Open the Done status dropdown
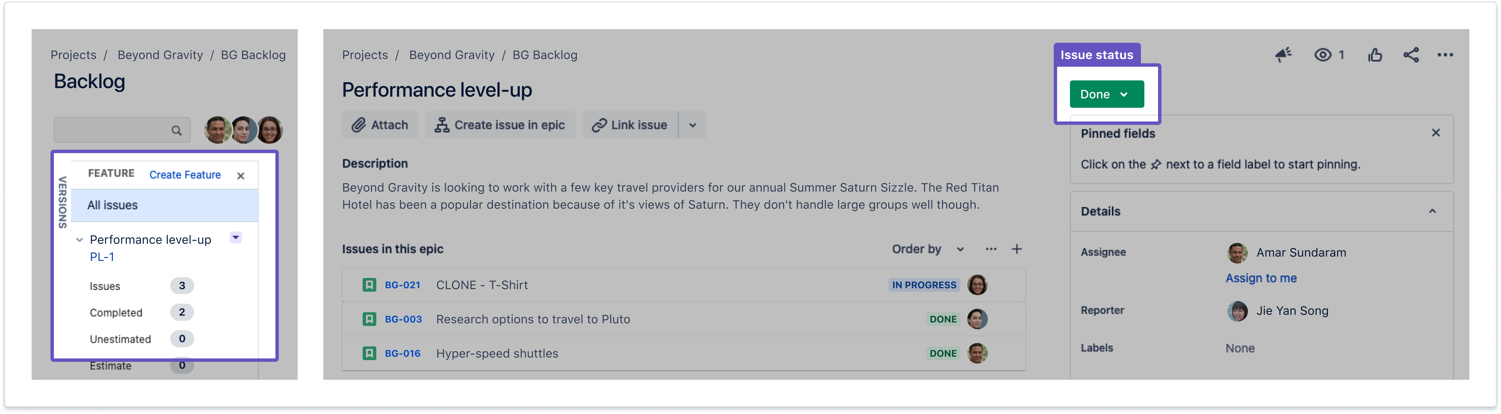 [1106, 94]
